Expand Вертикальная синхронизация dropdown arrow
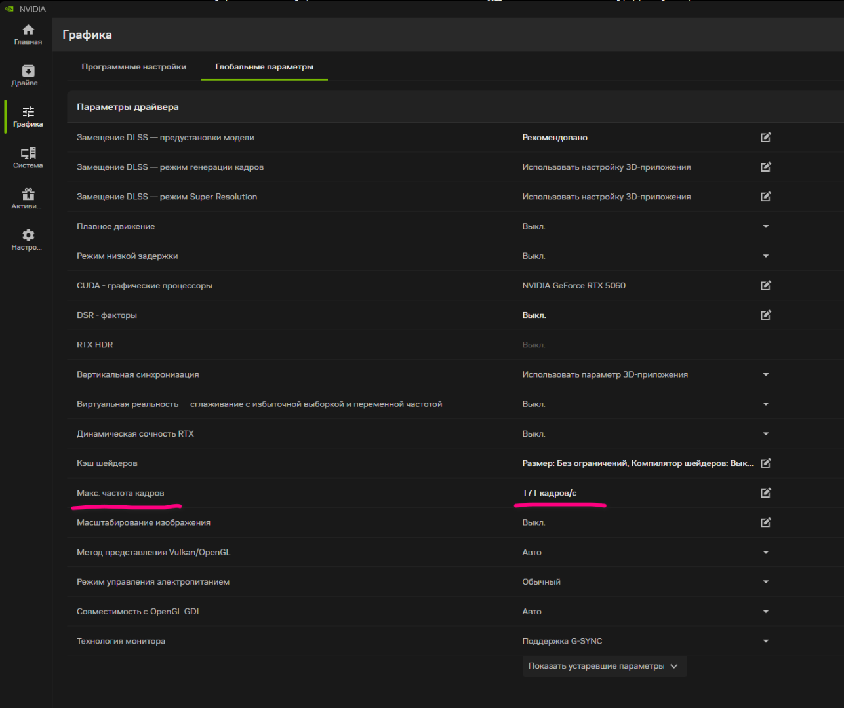Image resolution: width=844 pixels, height=708 pixels. 765,375
